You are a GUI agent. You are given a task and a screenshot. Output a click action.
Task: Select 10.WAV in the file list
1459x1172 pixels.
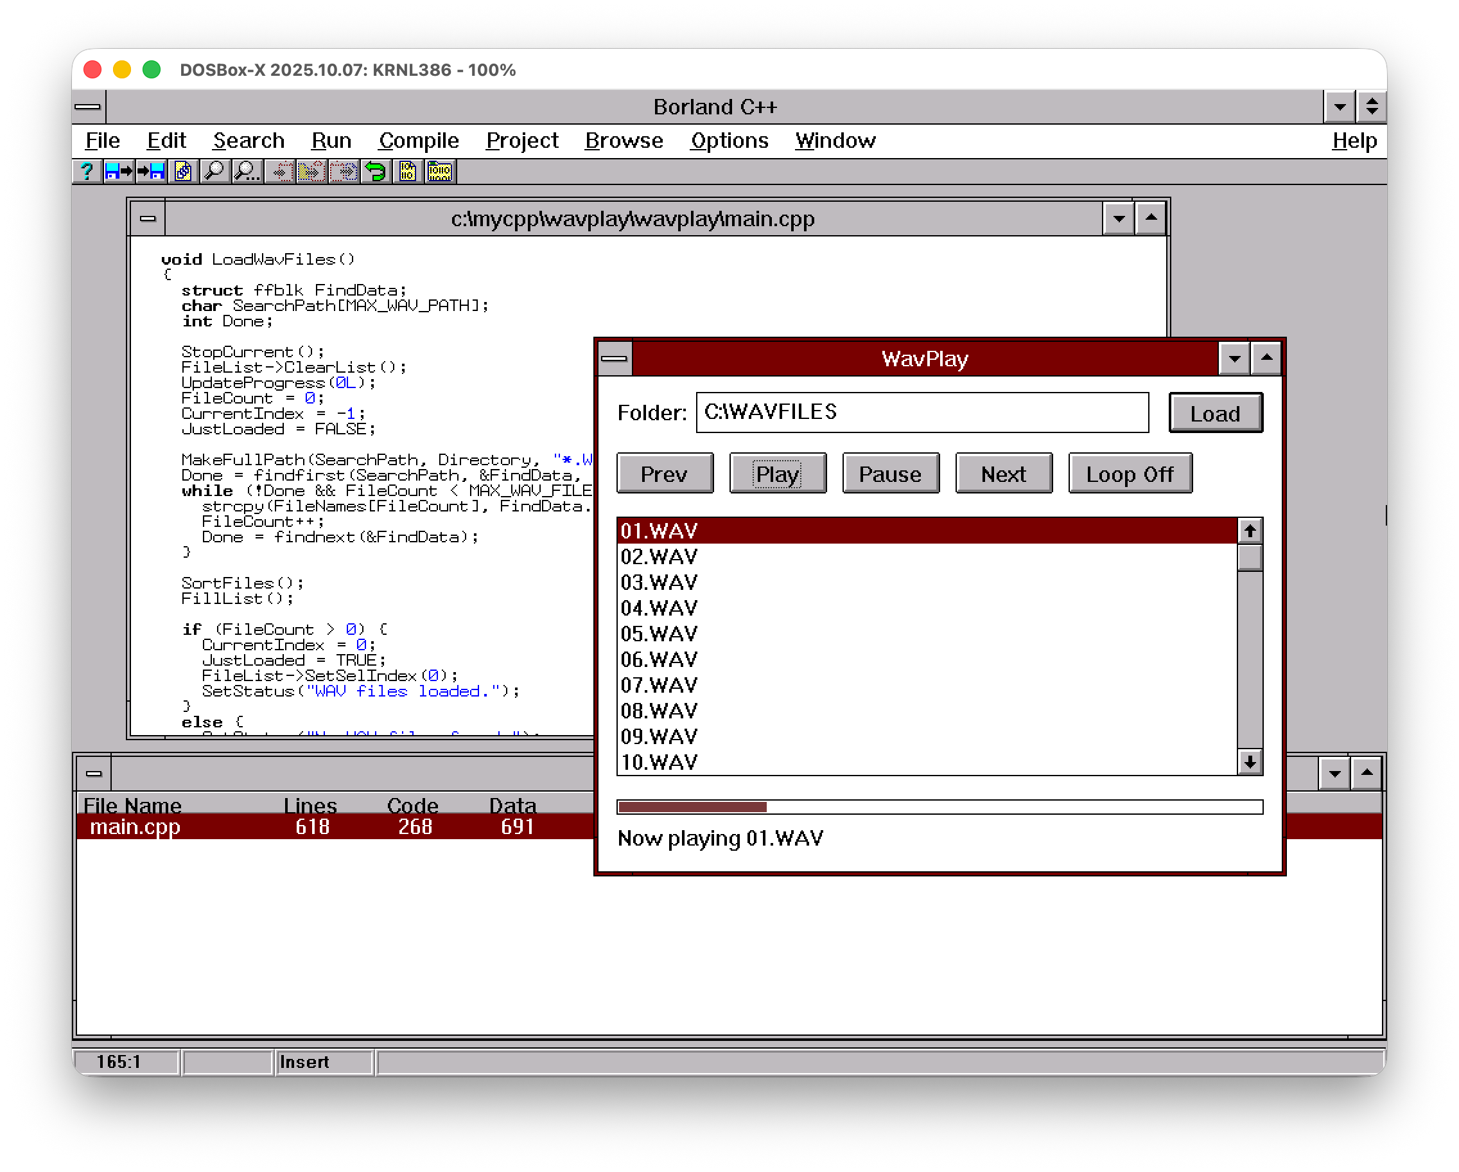click(928, 762)
